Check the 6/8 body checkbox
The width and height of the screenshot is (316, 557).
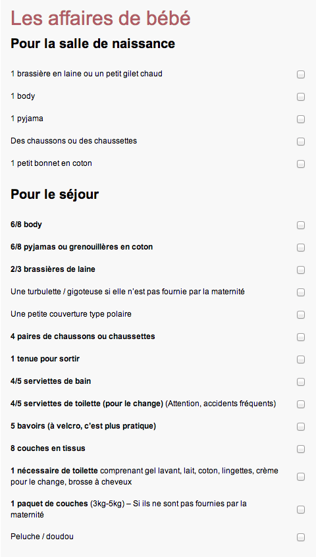301,225
